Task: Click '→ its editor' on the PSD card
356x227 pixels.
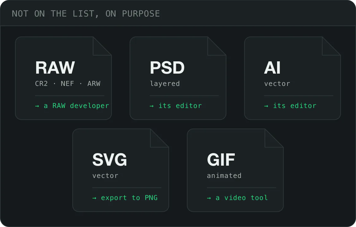Action: pos(176,106)
